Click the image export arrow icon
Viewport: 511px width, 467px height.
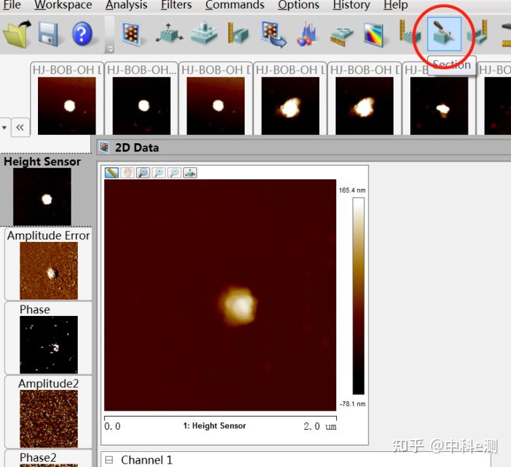point(273,34)
